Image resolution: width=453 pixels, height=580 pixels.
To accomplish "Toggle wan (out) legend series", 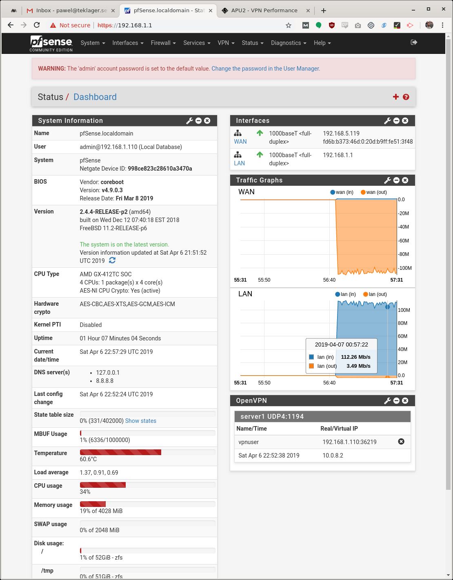I will point(373,192).
